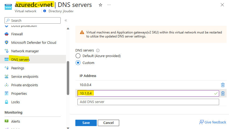The width and height of the screenshot is (229, 129).
Task: Click the Private endpoints icon
Action: pos(7,85)
